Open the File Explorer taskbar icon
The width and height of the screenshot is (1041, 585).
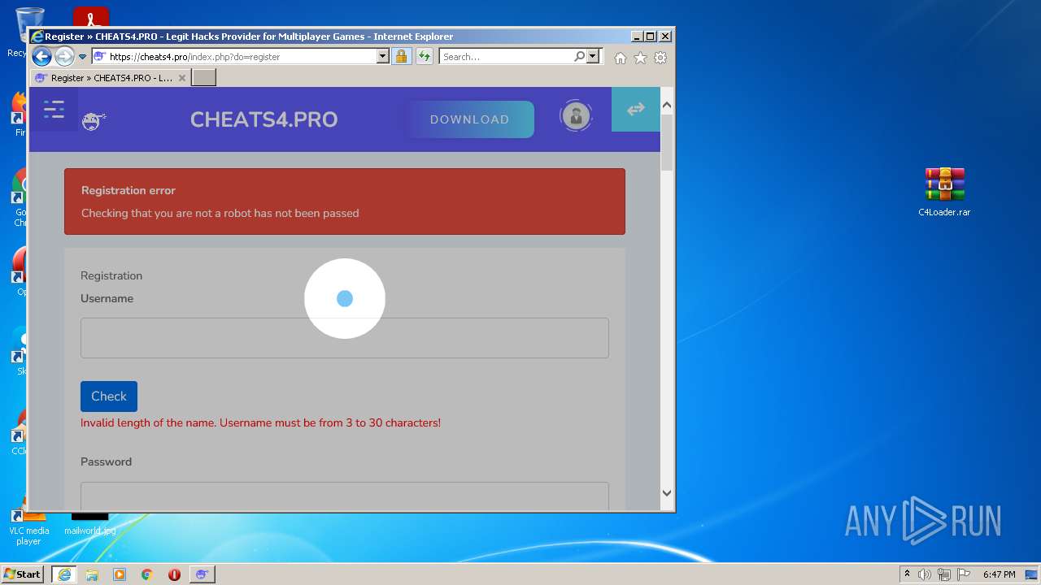pyautogui.click(x=92, y=574)
